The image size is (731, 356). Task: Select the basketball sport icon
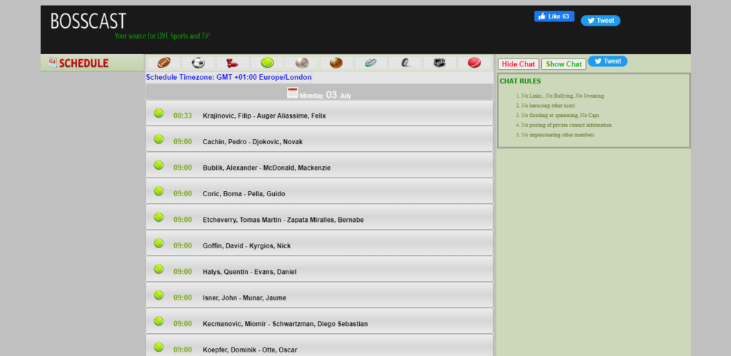pos(336,63)
